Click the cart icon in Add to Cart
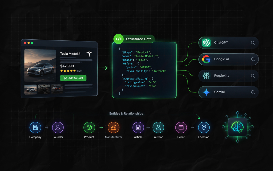Image resolution: width=273 pixels, height=171 pixels. click(x=65, y=78)
